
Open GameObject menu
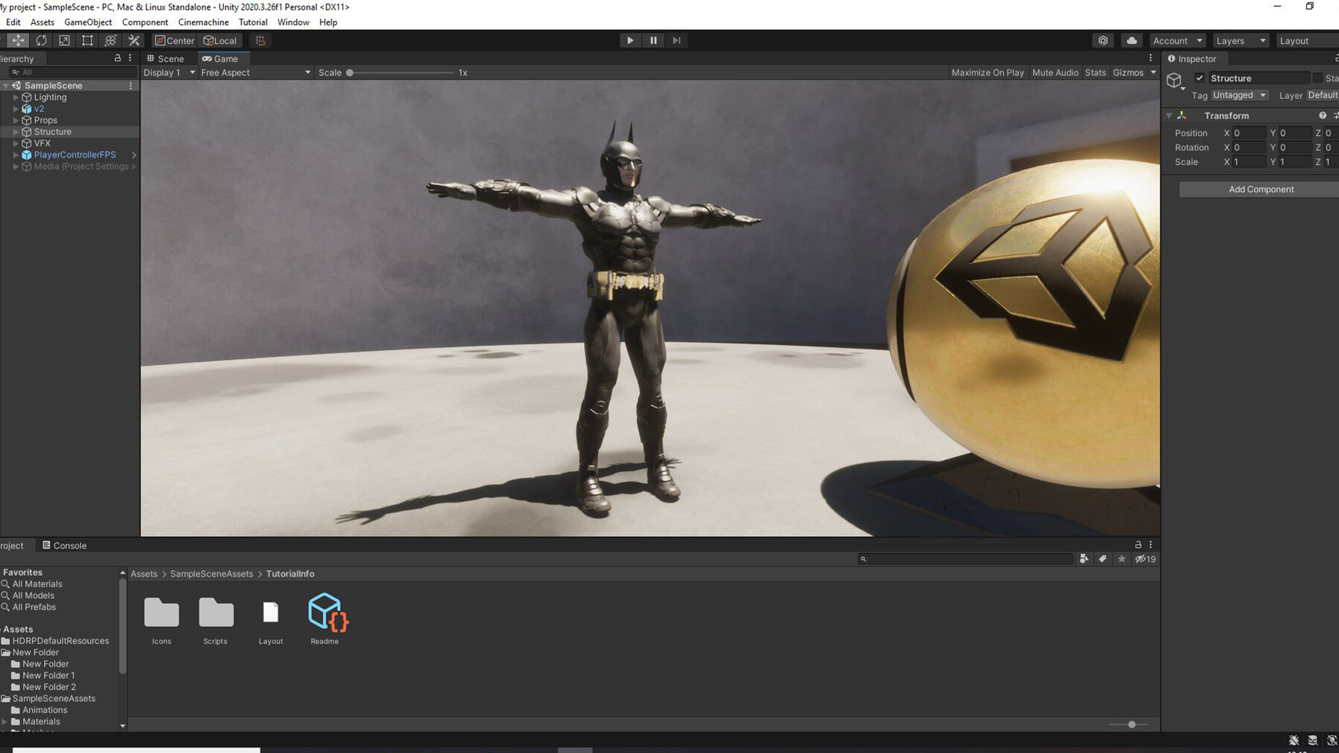pyautogui.click(x=88, y=22)
